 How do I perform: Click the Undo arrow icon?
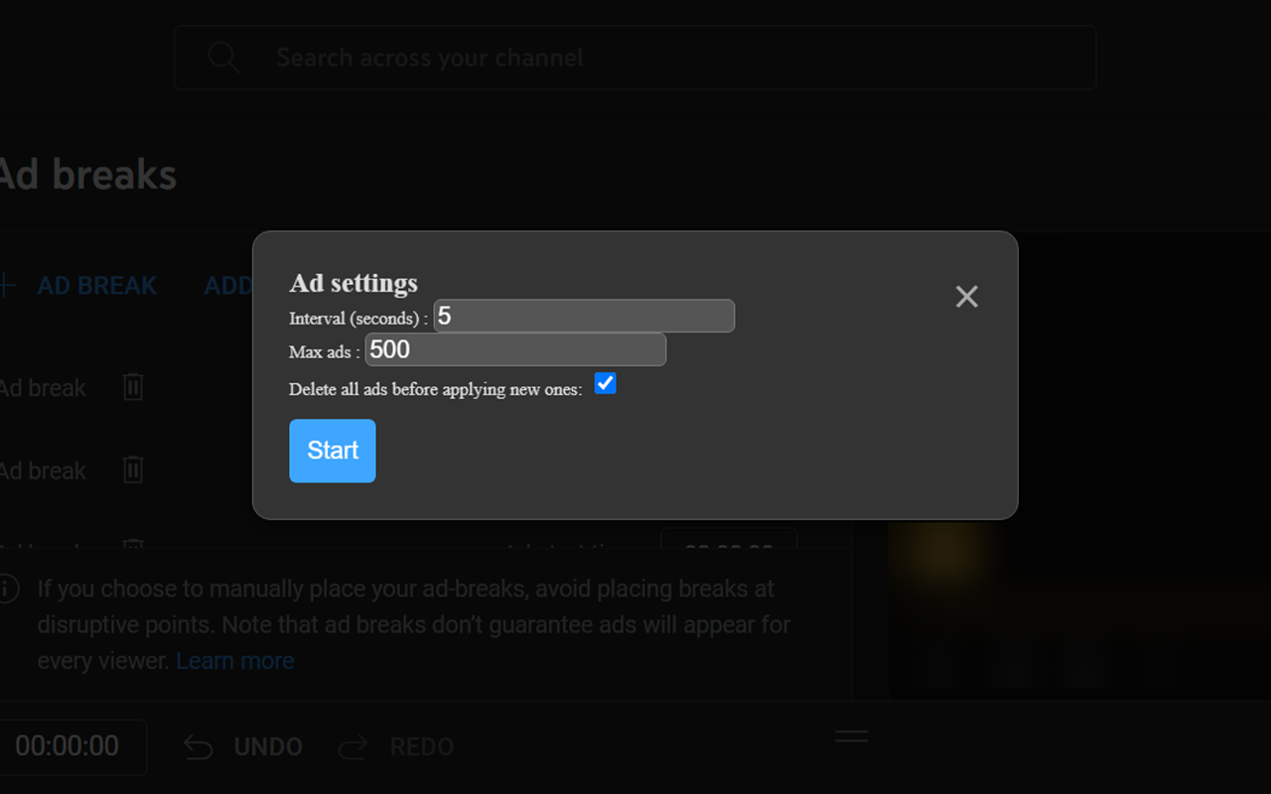pyautogui.click(x=198, y=746)
